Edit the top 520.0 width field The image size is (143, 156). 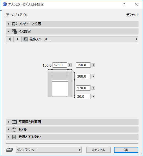[60, 65]
